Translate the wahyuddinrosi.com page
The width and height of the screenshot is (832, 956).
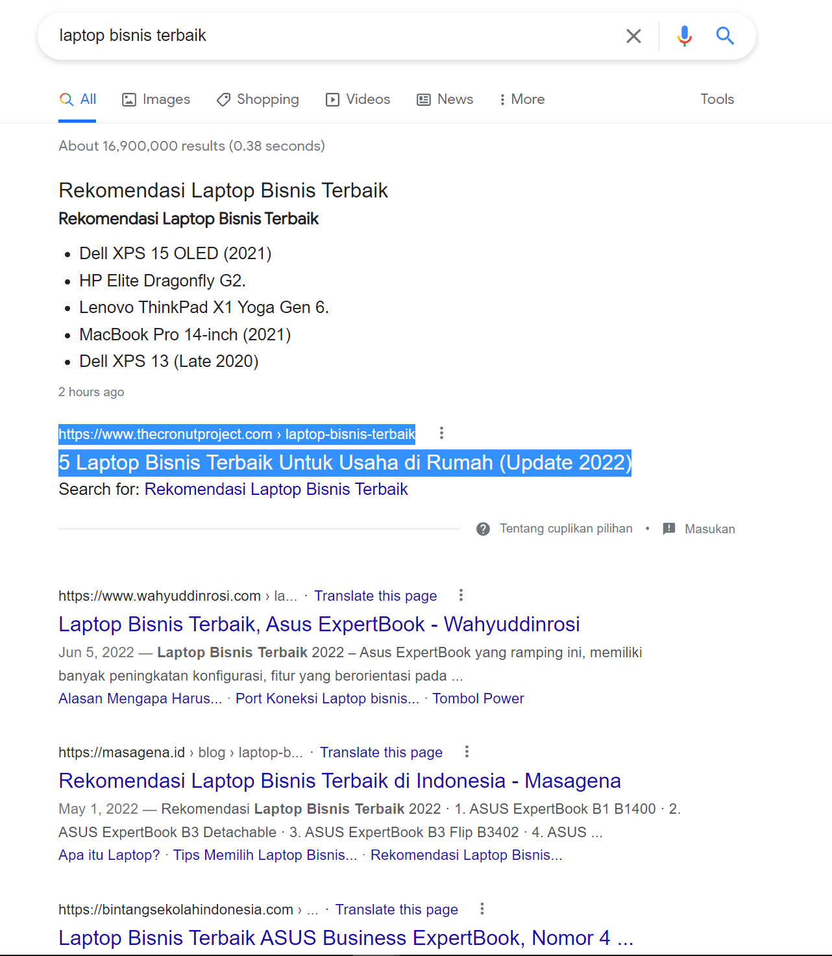pyautogui.click(x=376, y=596)
